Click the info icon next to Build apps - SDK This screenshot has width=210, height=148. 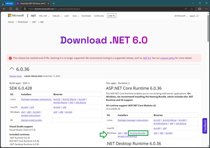click(29, 83)
